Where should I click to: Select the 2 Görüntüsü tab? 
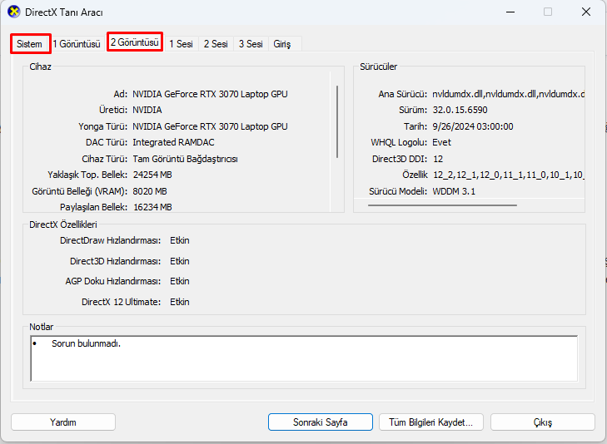(x=134, y=42)
